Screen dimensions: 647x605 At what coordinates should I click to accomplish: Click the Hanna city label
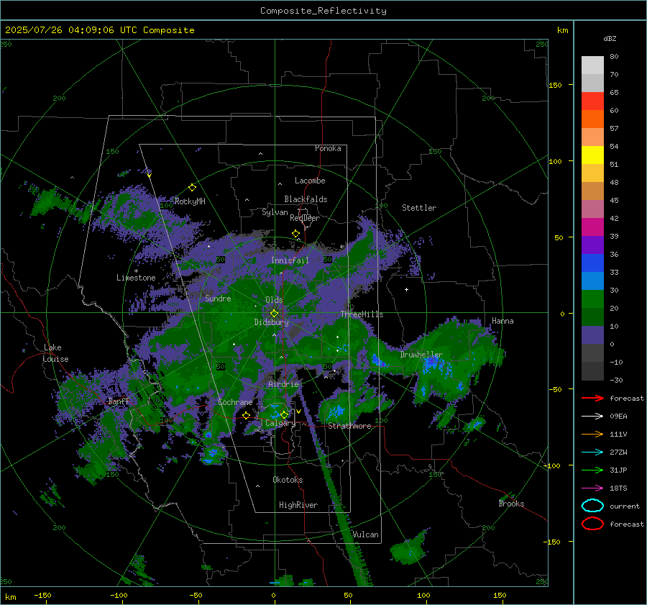point(503,321)
